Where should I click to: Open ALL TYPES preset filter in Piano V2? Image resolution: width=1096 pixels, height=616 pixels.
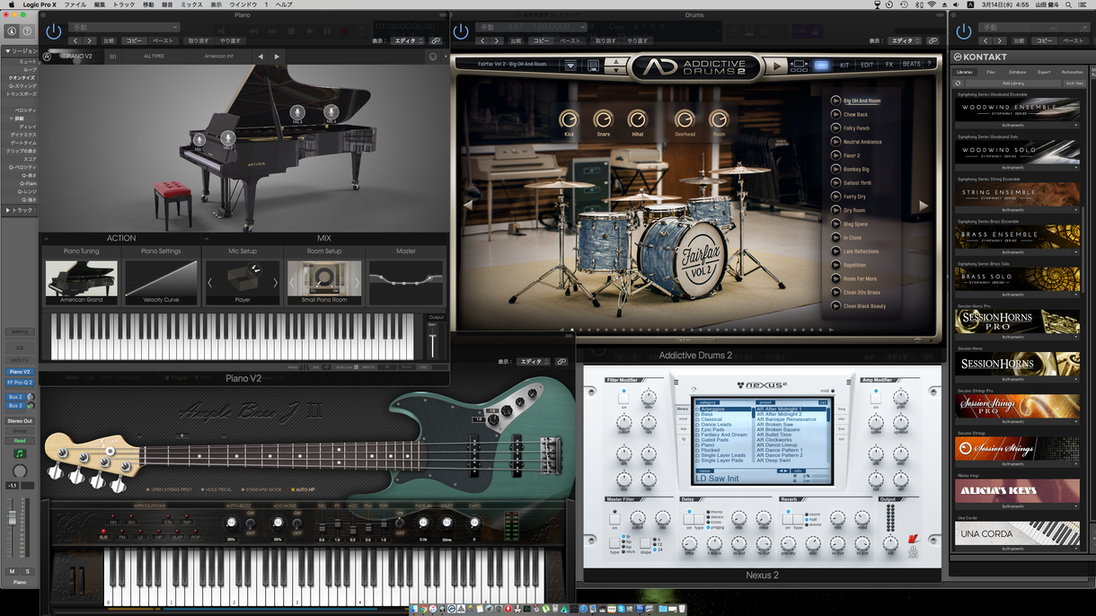tap(155, 57)
